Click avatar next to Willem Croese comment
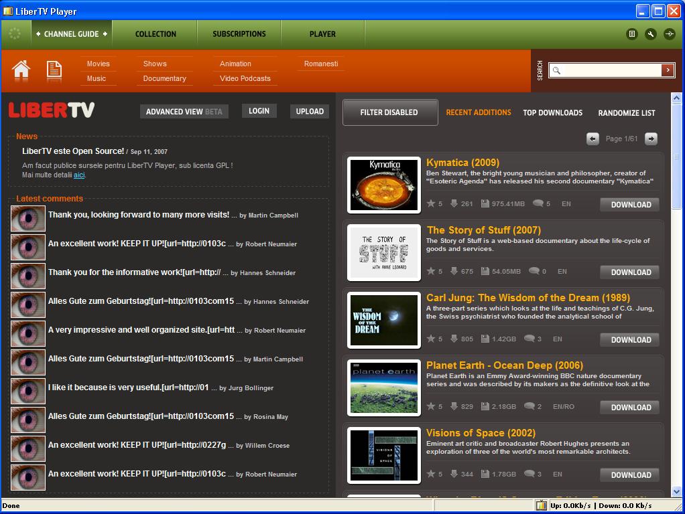This screenshot has height=514, width=685. [x=28, y=448]
